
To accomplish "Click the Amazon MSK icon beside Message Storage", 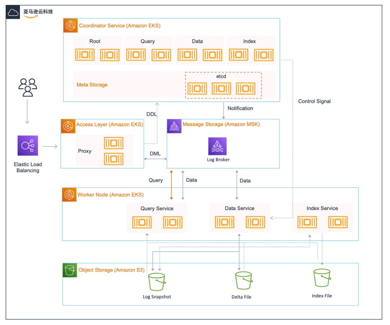I will [x=174, y=126].
